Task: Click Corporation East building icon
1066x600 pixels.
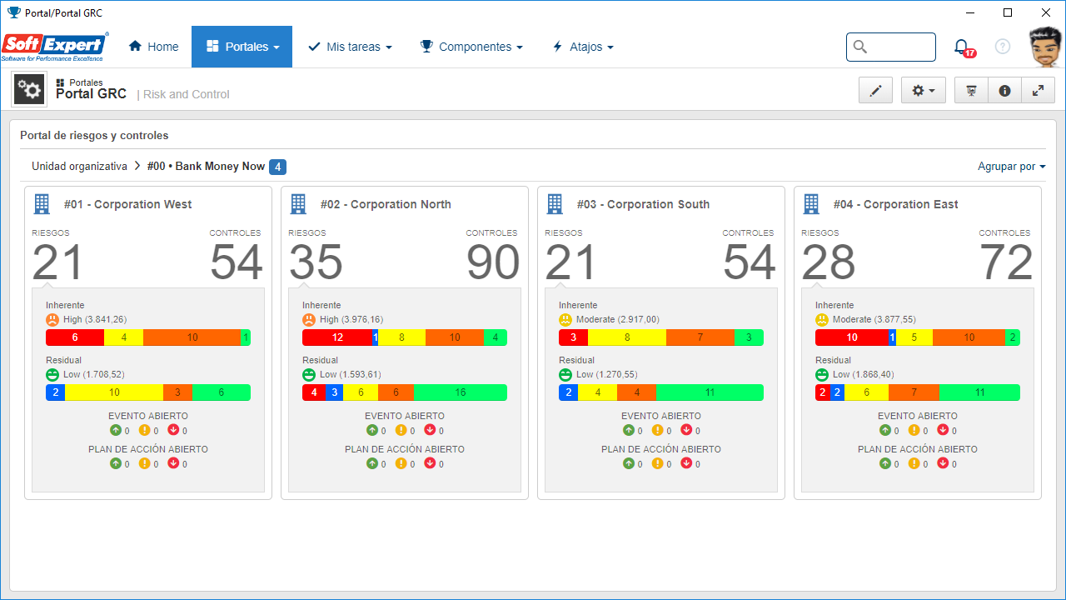Action: click(x=811, y=203)
